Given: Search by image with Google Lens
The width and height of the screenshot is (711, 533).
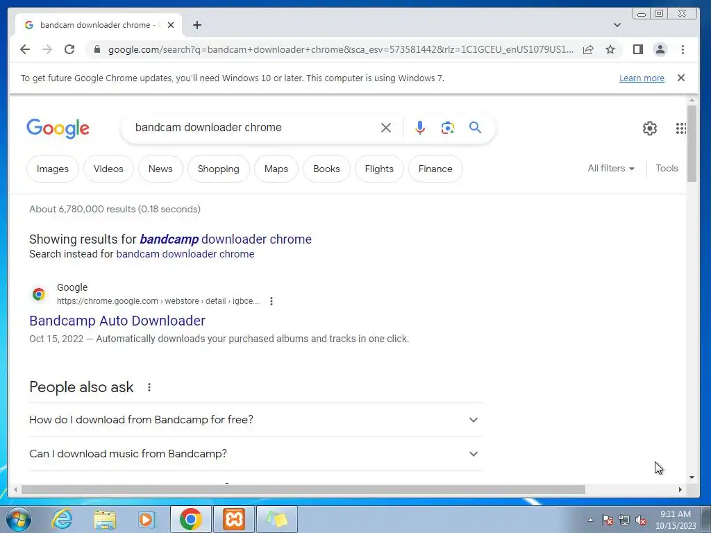Looking at the screenshot, I should coord(448,128).
